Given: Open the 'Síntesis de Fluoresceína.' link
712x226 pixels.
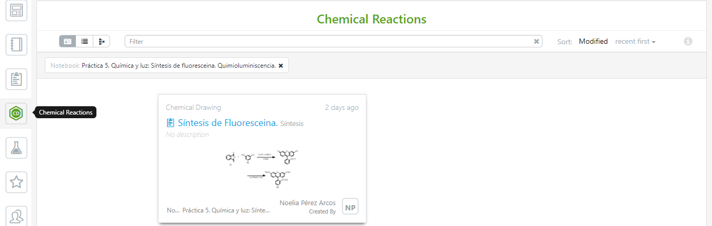Looking at the screenshot, I should [x=228, y=123].
